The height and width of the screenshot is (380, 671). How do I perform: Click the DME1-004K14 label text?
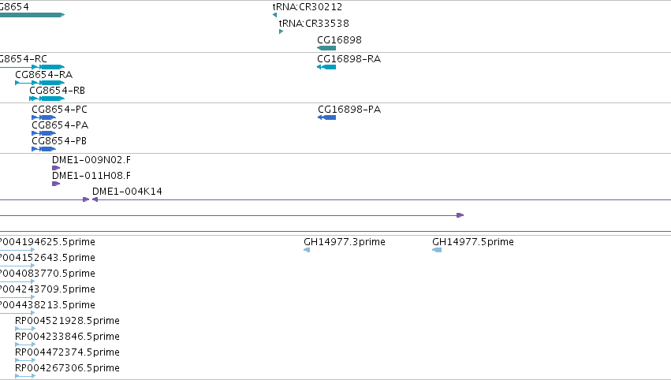pyautogui.click(x=127, y=192)
